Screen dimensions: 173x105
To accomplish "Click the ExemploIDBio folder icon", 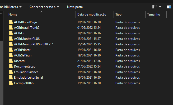I will click(x=11, y=83).
